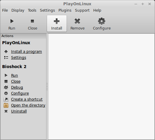
Task: Click the sidebar Configure link
Action: tap(20, 93)
